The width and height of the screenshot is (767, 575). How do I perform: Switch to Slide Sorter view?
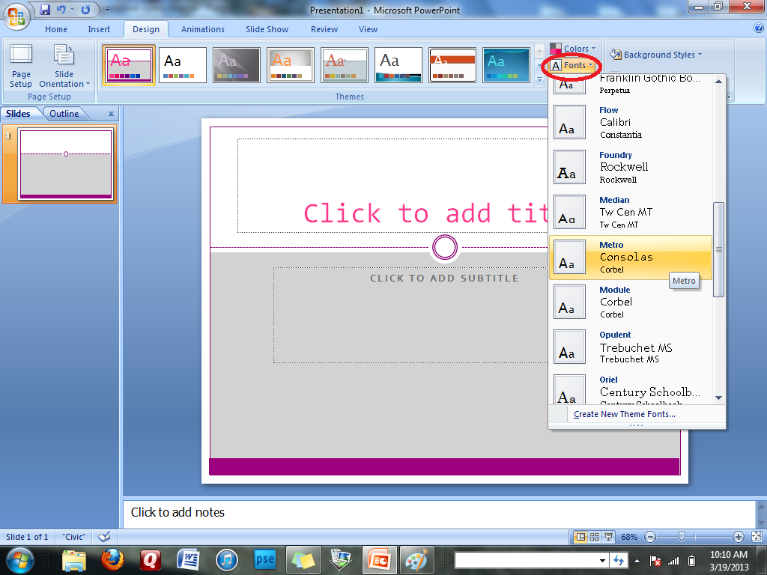[x=594, y=537]
